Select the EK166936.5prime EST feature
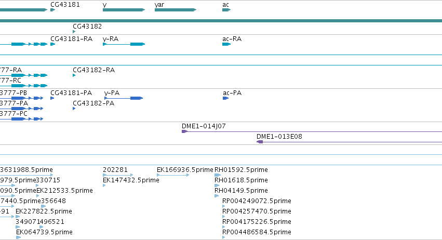Image resolution: width=442 pixels, height=240 pixels. 173,175
